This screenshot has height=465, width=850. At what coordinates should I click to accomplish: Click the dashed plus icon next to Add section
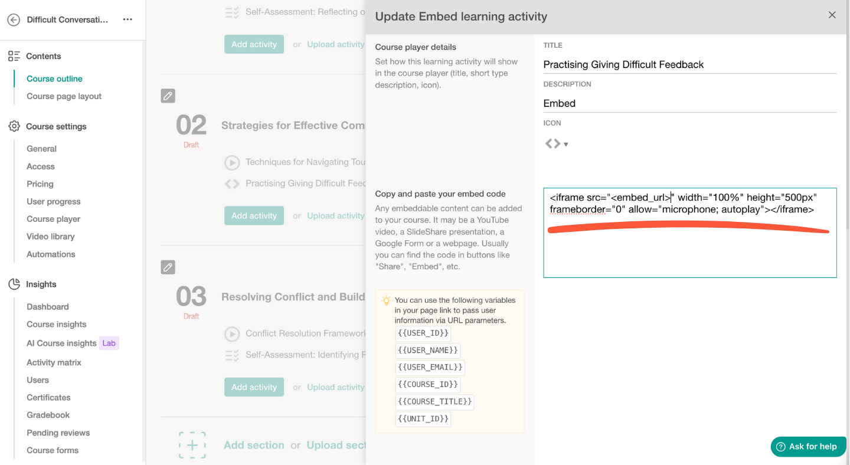(192, 445)
